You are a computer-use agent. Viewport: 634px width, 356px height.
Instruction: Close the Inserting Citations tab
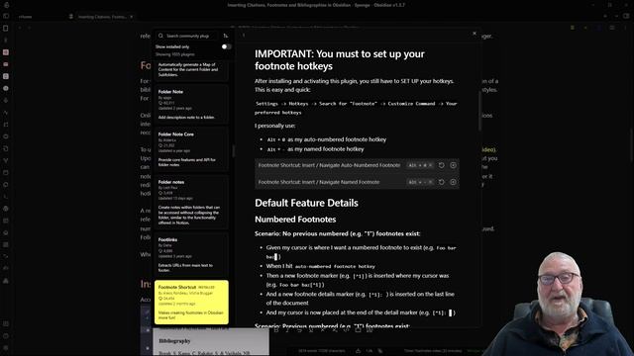pyautogui.click(x=132, y=17)
